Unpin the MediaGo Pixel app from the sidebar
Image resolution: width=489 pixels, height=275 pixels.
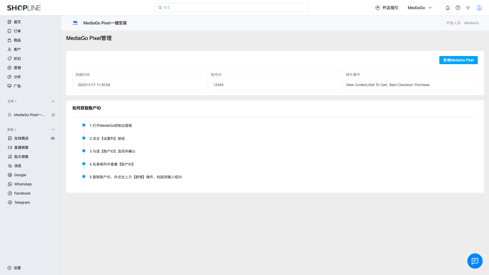click(53, 115)
